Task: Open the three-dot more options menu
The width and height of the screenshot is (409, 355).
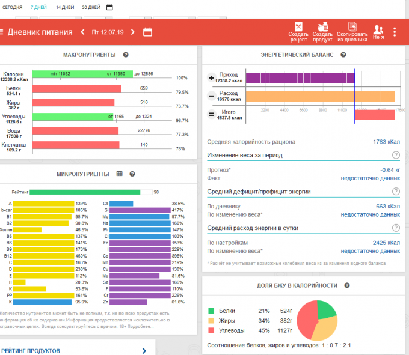Action: click(x=395, y=32)
